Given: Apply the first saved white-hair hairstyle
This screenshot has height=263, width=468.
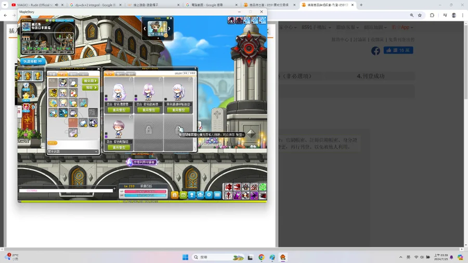Looking at the screenshot, I should tap(119, 110).
